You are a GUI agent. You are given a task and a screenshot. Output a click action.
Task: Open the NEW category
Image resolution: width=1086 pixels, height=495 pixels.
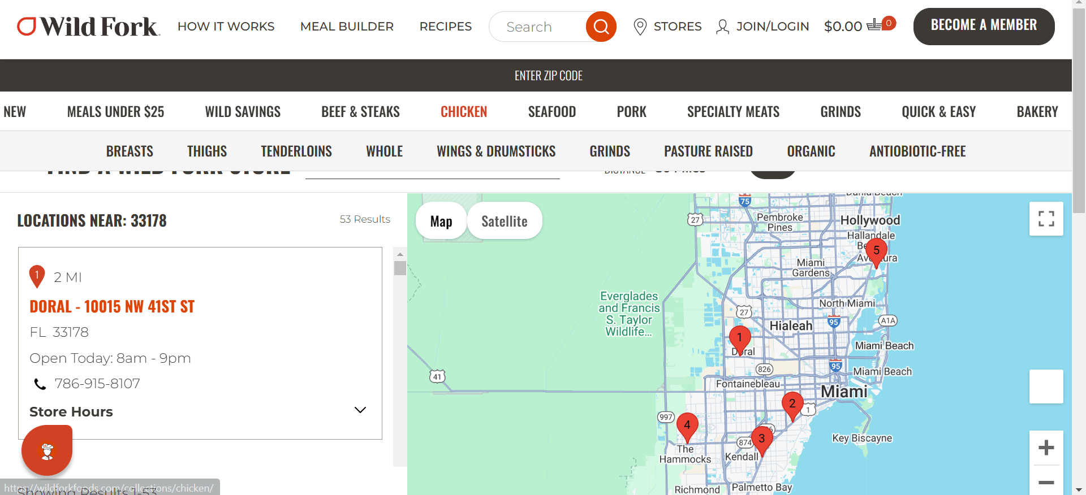[15, 112]
